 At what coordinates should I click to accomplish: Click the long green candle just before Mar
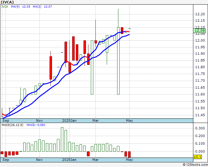pyautogui.click(x=92, y=67)
